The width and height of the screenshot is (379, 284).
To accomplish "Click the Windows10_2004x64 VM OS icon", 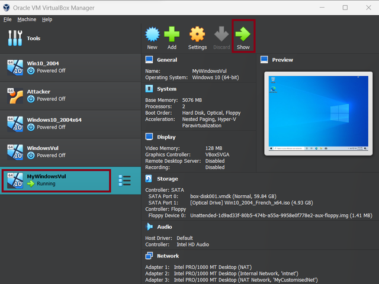I will click(15, 124).
